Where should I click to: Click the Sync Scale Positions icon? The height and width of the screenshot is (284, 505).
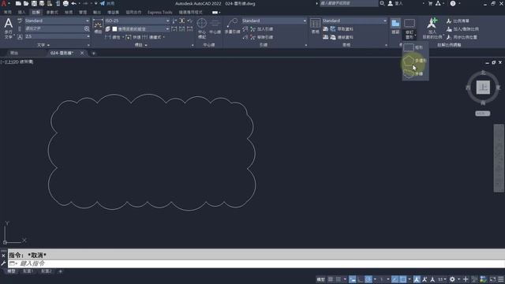point(449,37)
